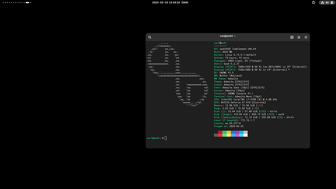Click the openSUSE ASCII art logo
336x189 pixels.
coord(178,75)
